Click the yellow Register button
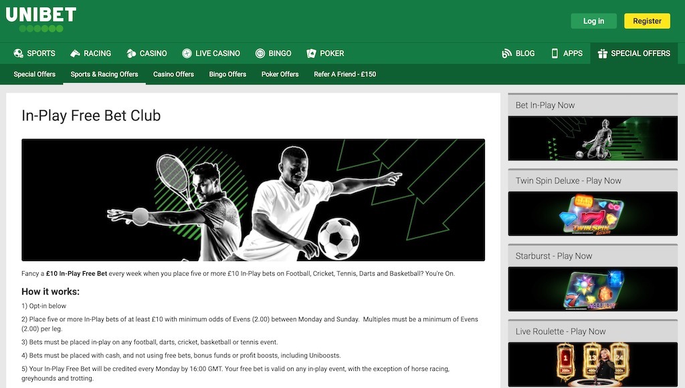 pyautogui.click(x=647, y=21)
